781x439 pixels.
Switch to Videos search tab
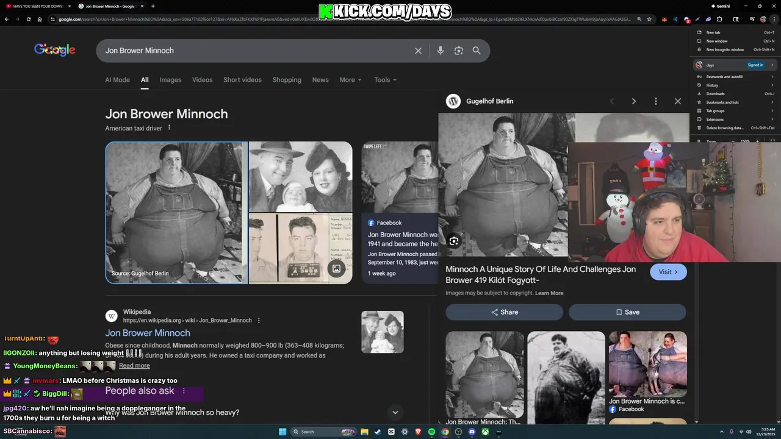click(202, 80)
